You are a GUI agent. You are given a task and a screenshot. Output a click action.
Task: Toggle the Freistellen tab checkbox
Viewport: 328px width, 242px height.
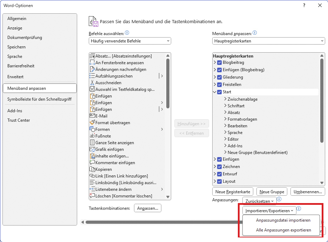point(220,85)
